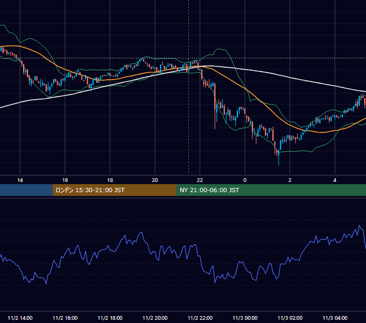Image resolution: width=366 pixels, height=323 pixels.
Task: Click the 11/2 20:00 date label
Action: click(x=155, y=318)
